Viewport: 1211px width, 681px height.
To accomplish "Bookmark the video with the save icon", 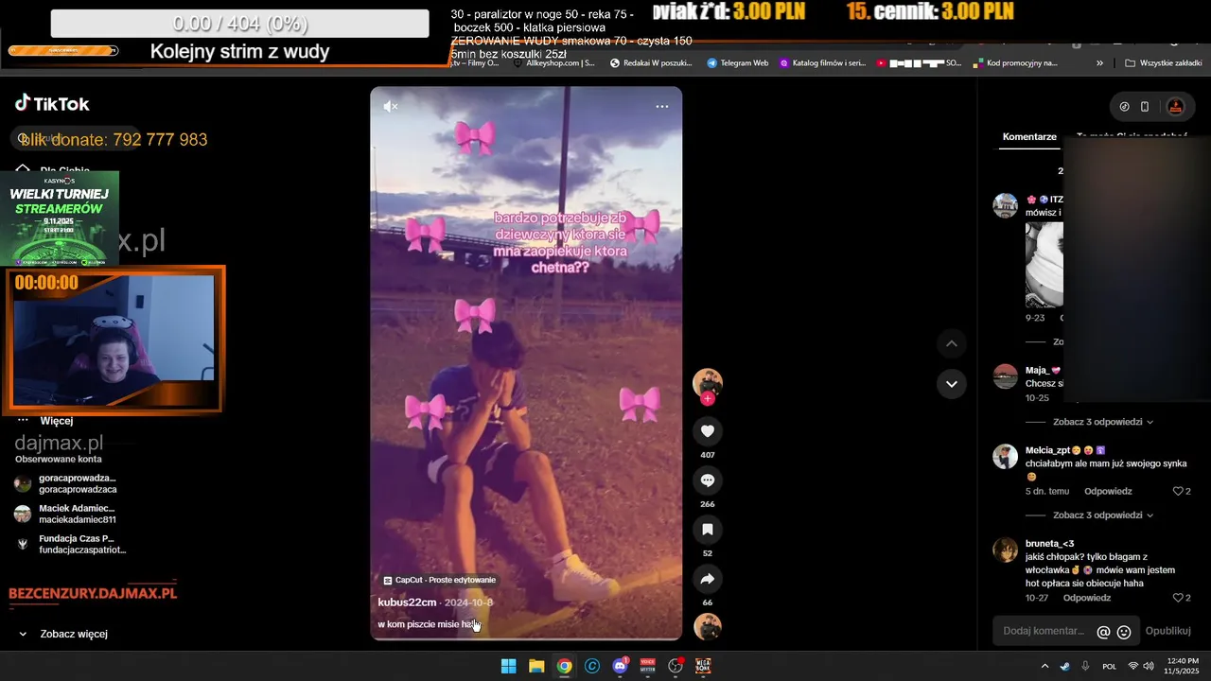I will (x=707, y=530).
